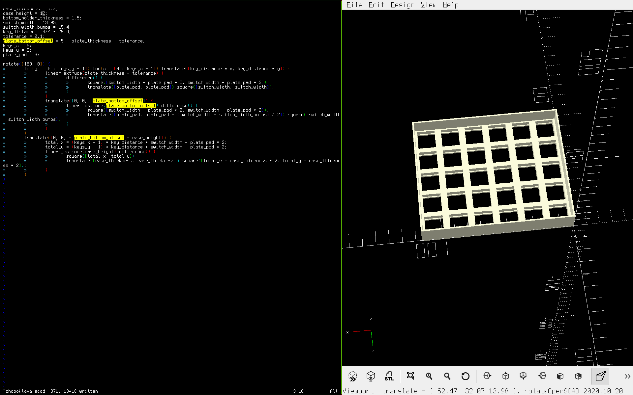The width and height of the screenshot is (633, 395).
Task: Reset the 3D view
Action: pyautogui.click(x=465, y=376)
